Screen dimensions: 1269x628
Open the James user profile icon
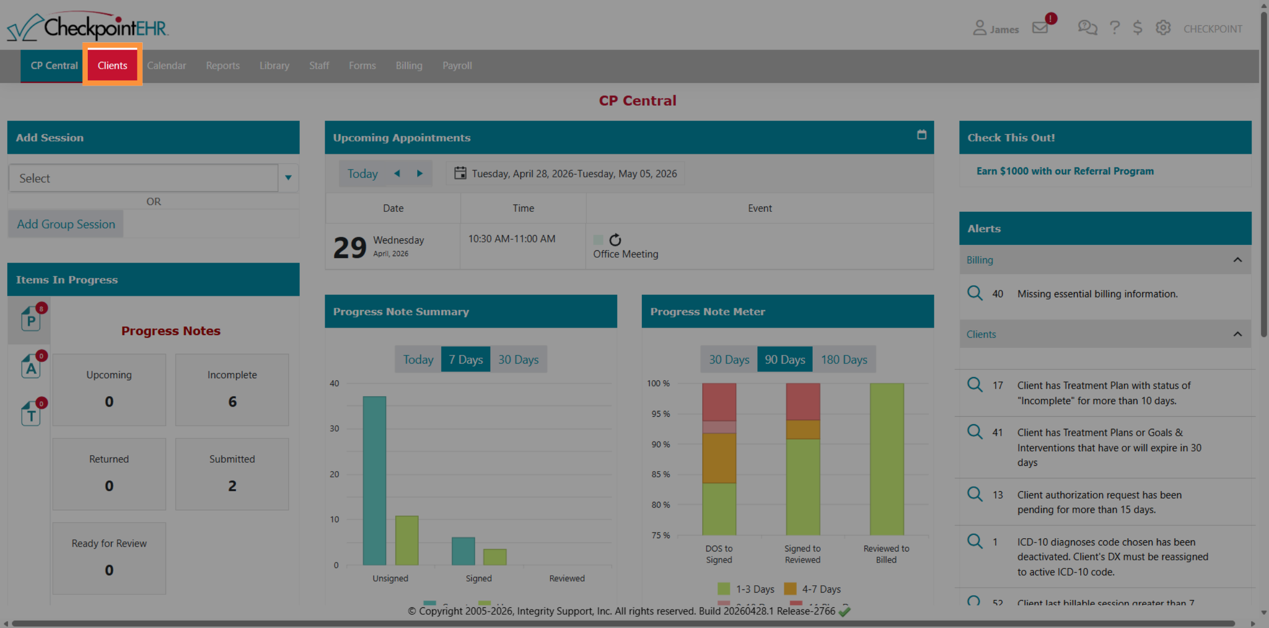[979, 28]
